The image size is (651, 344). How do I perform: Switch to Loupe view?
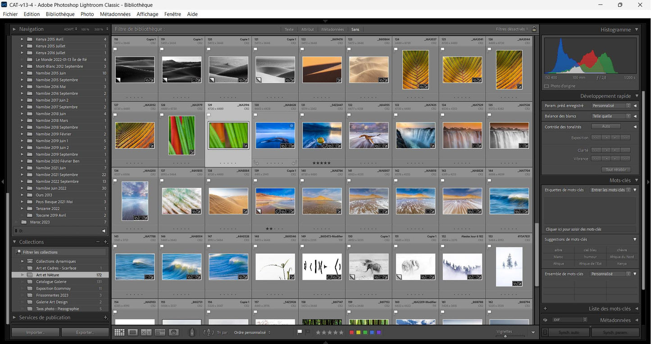(x=132, y=332)
